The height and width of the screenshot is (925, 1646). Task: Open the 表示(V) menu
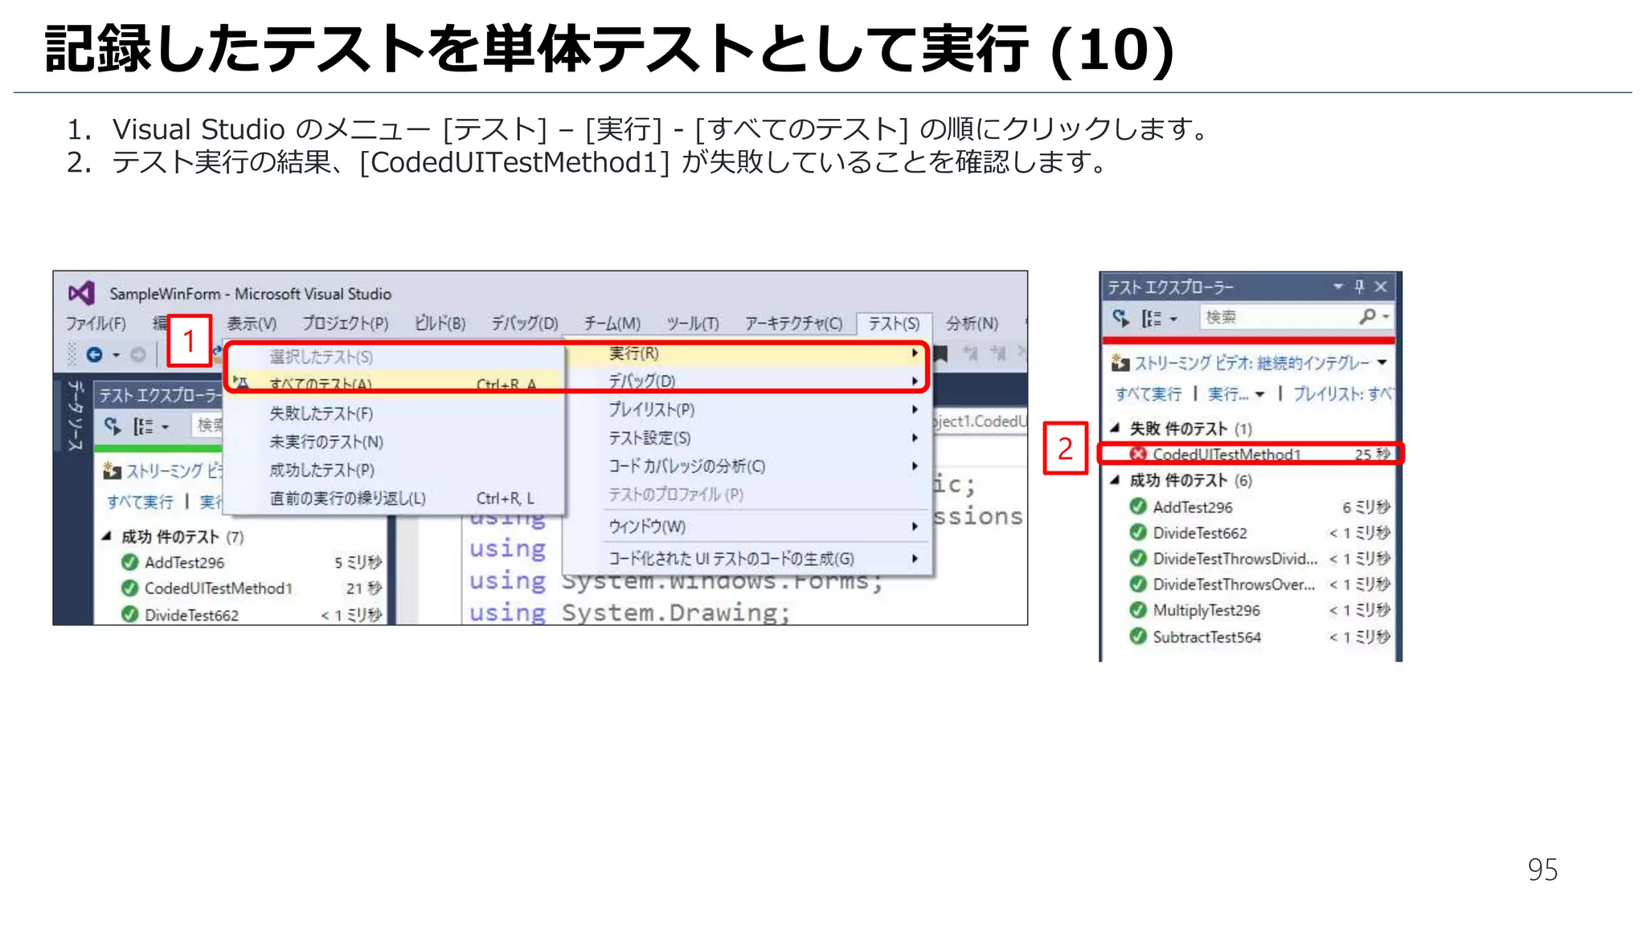click(252, 323)
